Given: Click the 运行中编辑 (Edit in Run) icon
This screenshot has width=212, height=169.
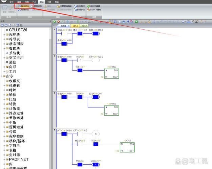Looking at the screenshot, I should pos(89,6).
